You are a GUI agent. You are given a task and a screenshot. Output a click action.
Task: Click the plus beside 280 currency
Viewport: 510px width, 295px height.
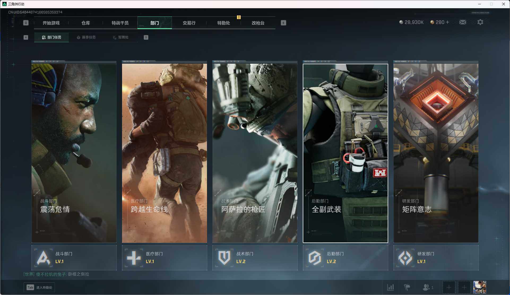pyautogui.click(x=447, y=22)
